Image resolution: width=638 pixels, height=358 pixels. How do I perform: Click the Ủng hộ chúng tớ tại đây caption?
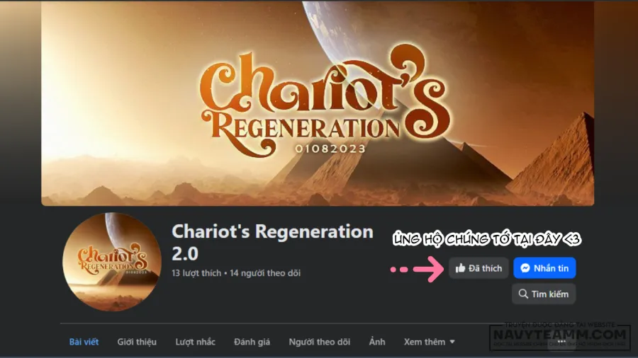point(487,239)
